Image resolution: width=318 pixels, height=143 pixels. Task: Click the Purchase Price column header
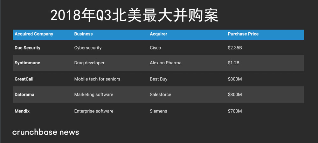tap(243, 34)
